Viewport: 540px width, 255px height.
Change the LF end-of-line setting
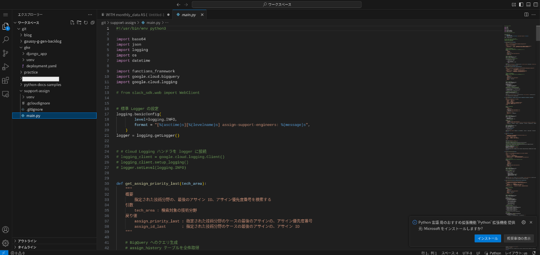click(478, 253)
